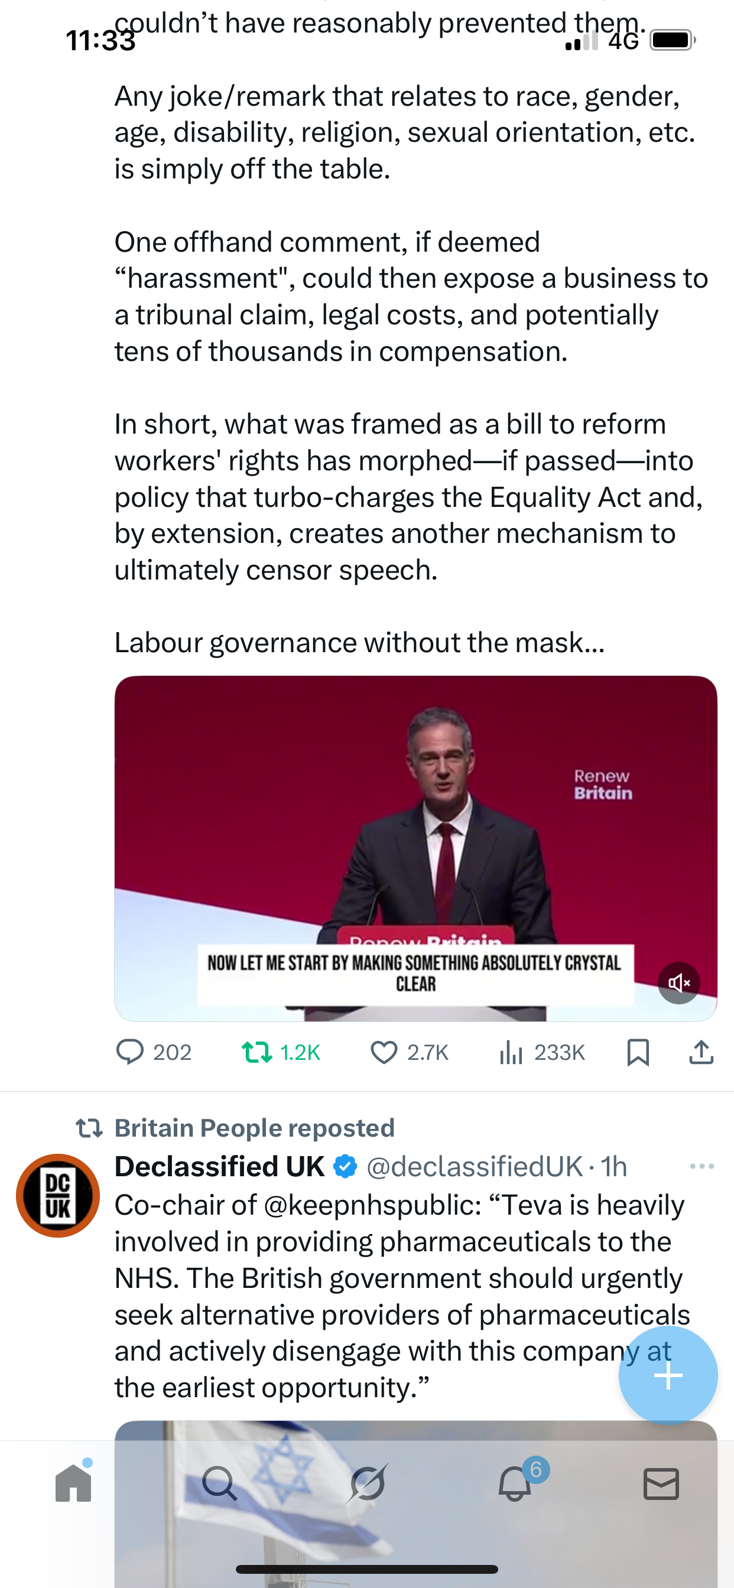This screenshot has height=1588, width=734.
Task: Open the Notifications bell tab
Action: point(515,1483)
